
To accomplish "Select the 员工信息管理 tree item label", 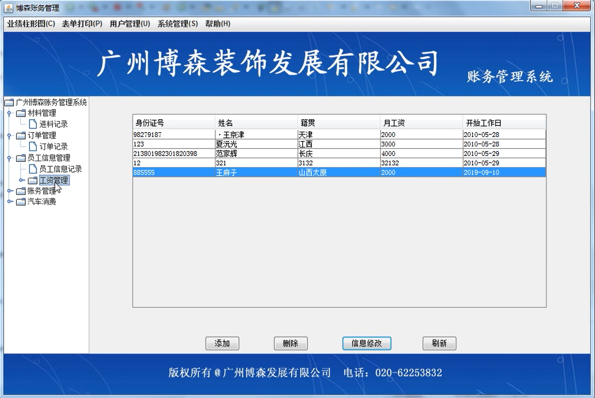I will tap(49, 158).
